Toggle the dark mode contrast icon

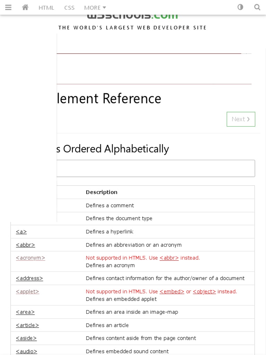(240, 7)
